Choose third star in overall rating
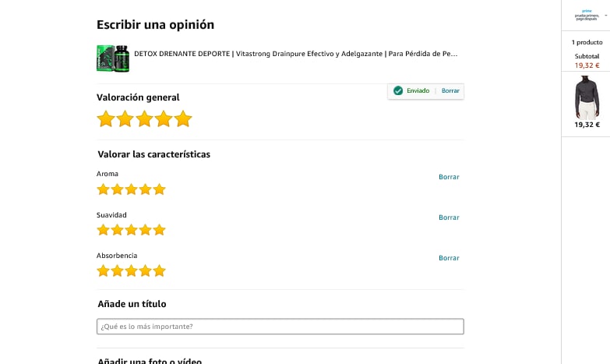 point(144,118)
